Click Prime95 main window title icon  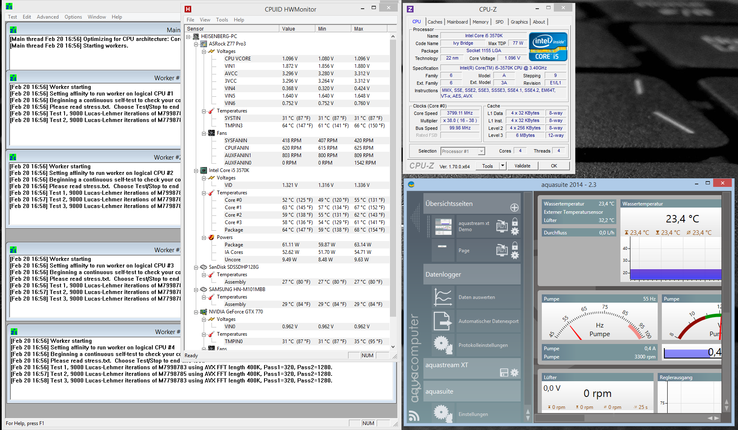point(9,6)
